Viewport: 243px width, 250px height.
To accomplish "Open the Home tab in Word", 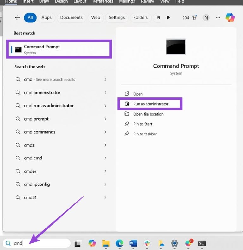I will click(x=11, y=2).
